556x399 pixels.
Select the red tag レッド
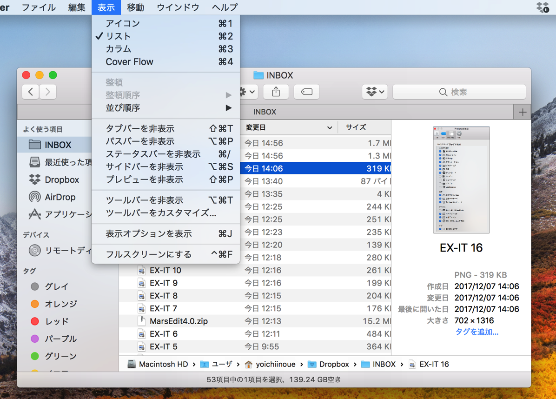[x=50, y=321]
